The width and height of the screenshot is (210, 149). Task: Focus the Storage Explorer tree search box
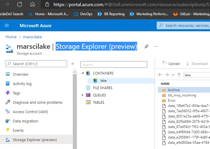pos(114,65)
